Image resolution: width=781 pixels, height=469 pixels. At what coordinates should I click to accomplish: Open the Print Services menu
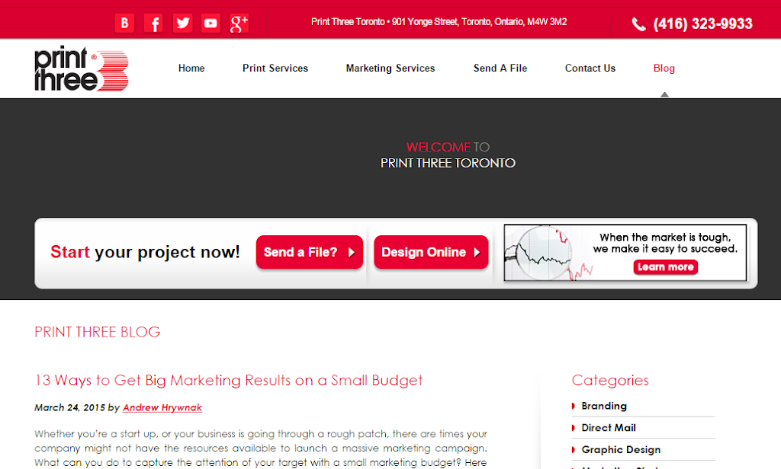click(275, 68)
